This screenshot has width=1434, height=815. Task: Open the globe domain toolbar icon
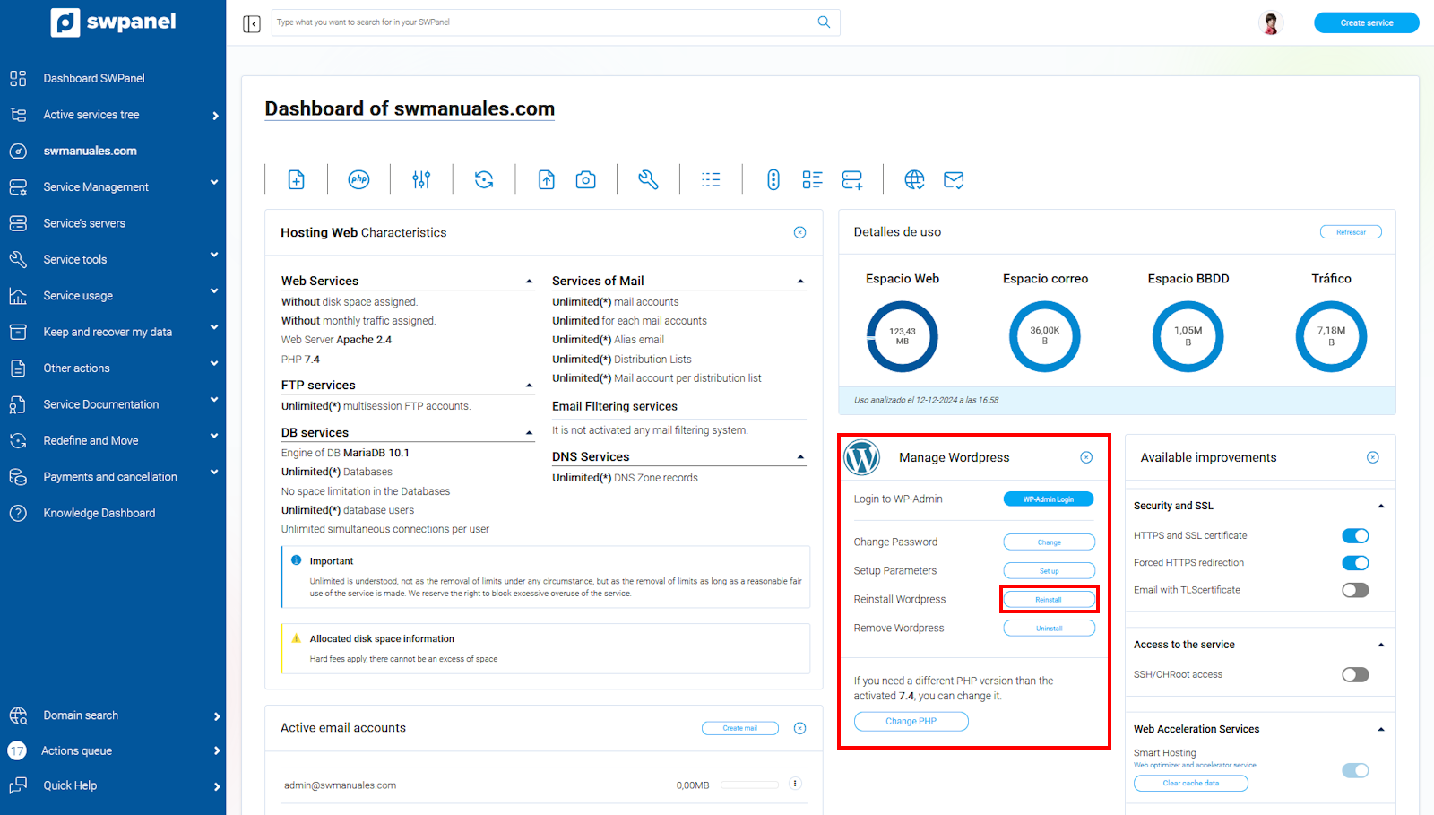click(x=914, y=179)
